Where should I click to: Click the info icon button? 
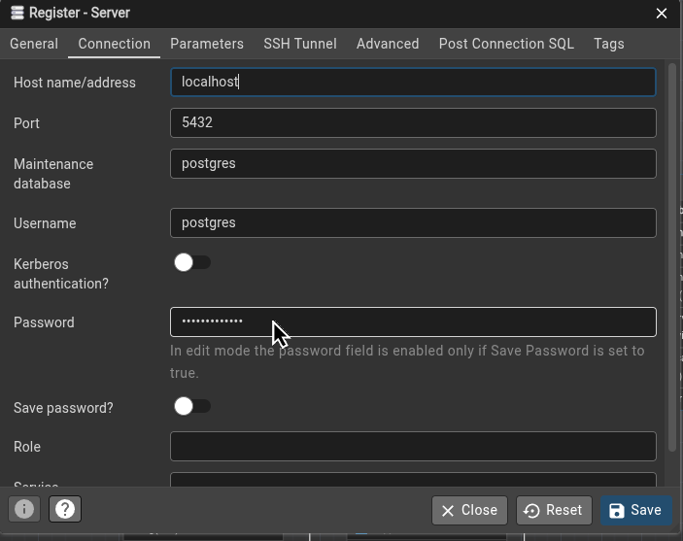point(24,509)
